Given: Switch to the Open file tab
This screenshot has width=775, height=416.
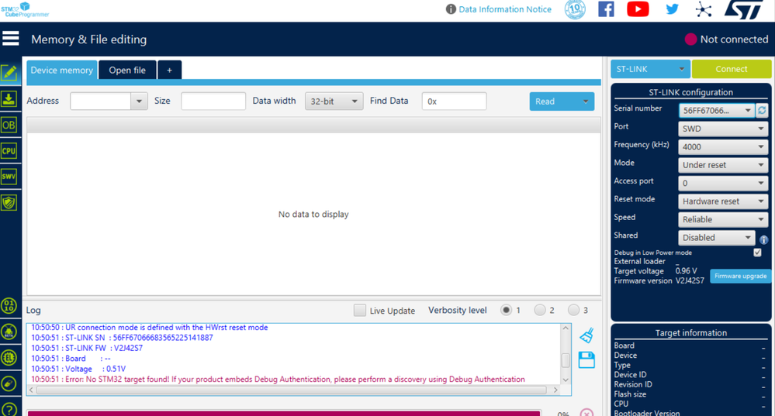Looking at the screenshot, I should (127, 70).
